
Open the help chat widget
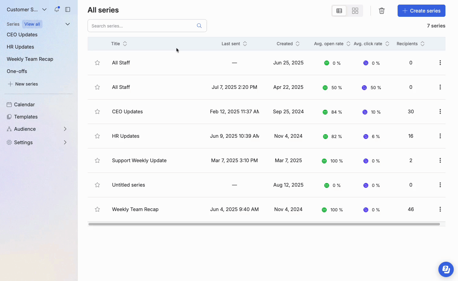coord(446,269)
